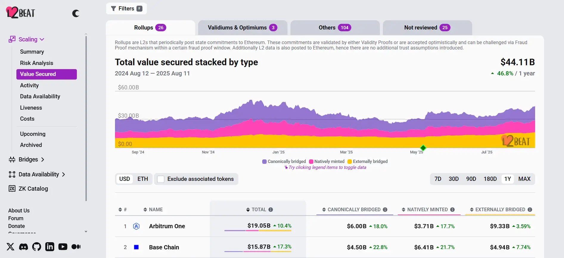The width and height of the screenshot is (564, 258).
Task: Enable Exclude associated tokens checkbox
Action: (x=161, y=179)
